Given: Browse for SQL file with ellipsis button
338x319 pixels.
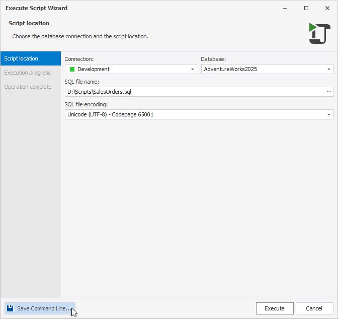Looking at the screenshot, I should (329, 92).
